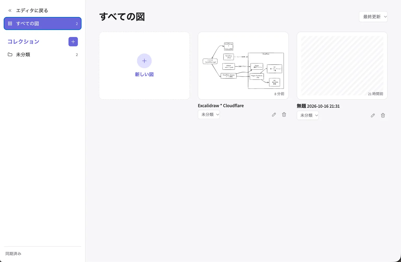The image size is (401, 262).
Task: Rename the Excalidraw * Cloudflare drawing with pencil icon
Action: pos(274,115)
